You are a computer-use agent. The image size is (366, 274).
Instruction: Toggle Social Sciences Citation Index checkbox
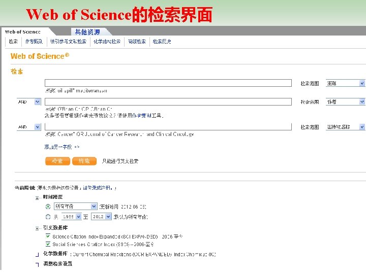(48, 244)
